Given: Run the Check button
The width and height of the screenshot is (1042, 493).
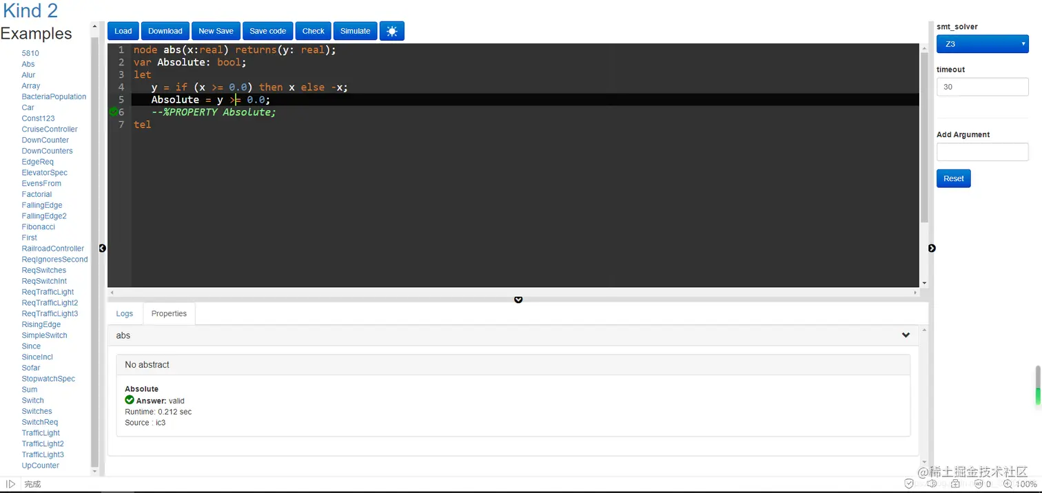Looking at the screenshot, I should tap(313, 31).
